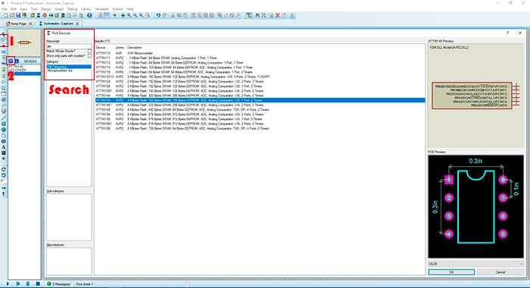Click the L library manager button

pos(17,61)
